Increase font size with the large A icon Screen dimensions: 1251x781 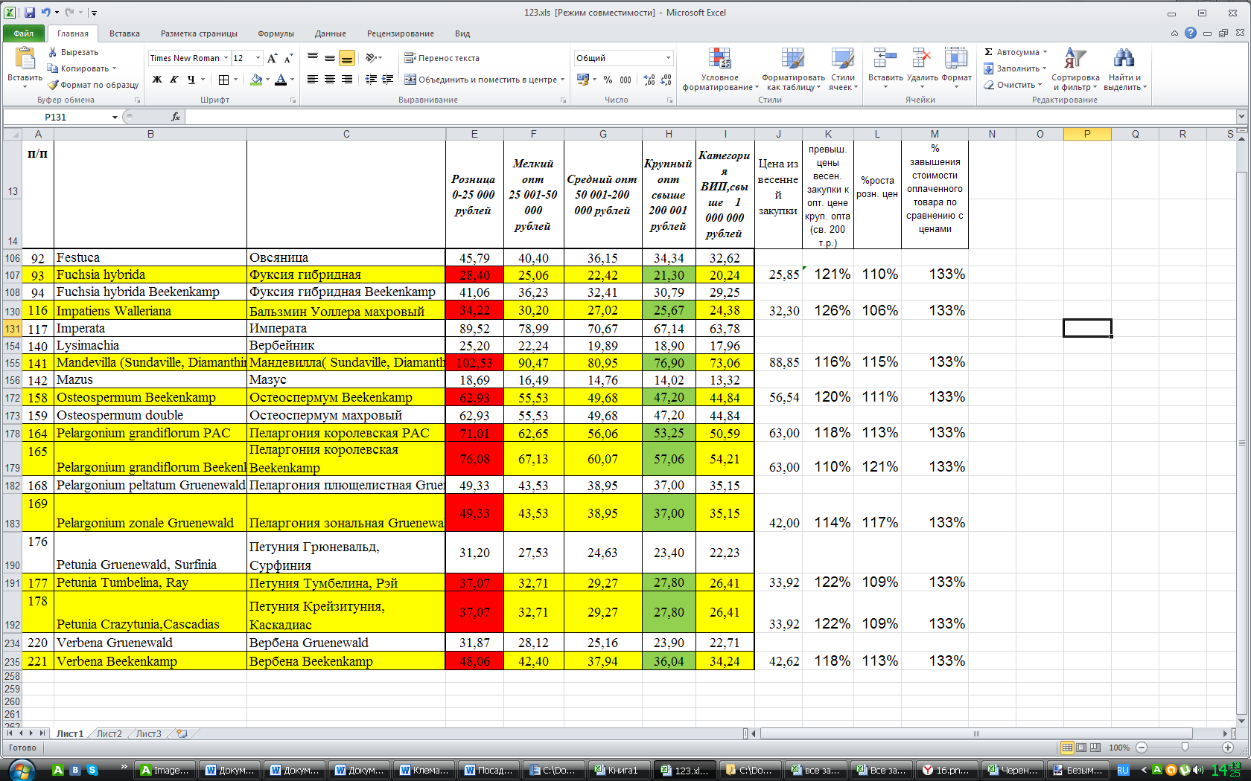272,58
